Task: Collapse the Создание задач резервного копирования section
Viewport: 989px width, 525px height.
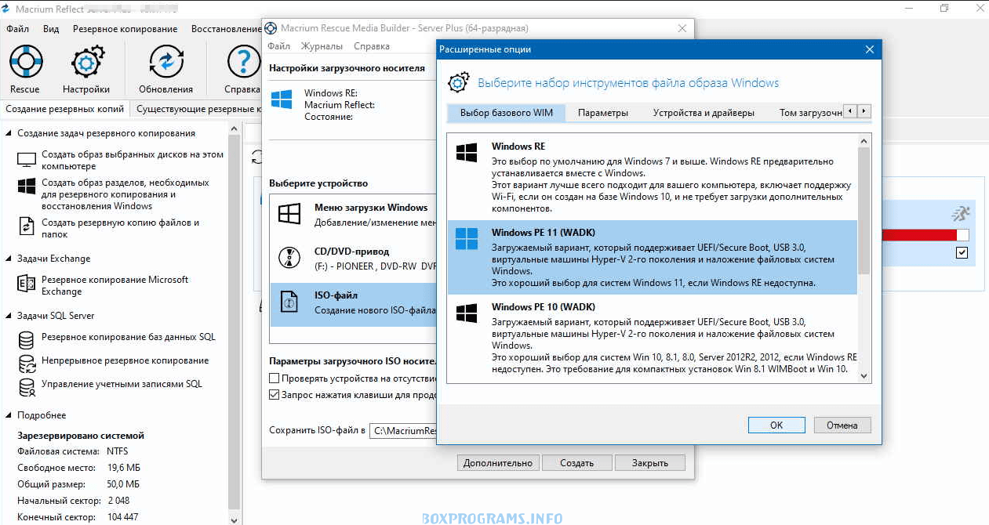Action: (x=9, y=133)
